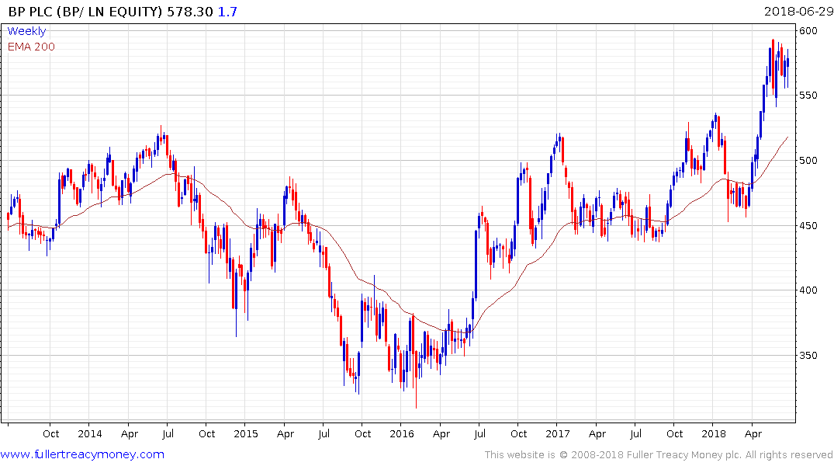Select the 500 price axis label

pos(808,160)
